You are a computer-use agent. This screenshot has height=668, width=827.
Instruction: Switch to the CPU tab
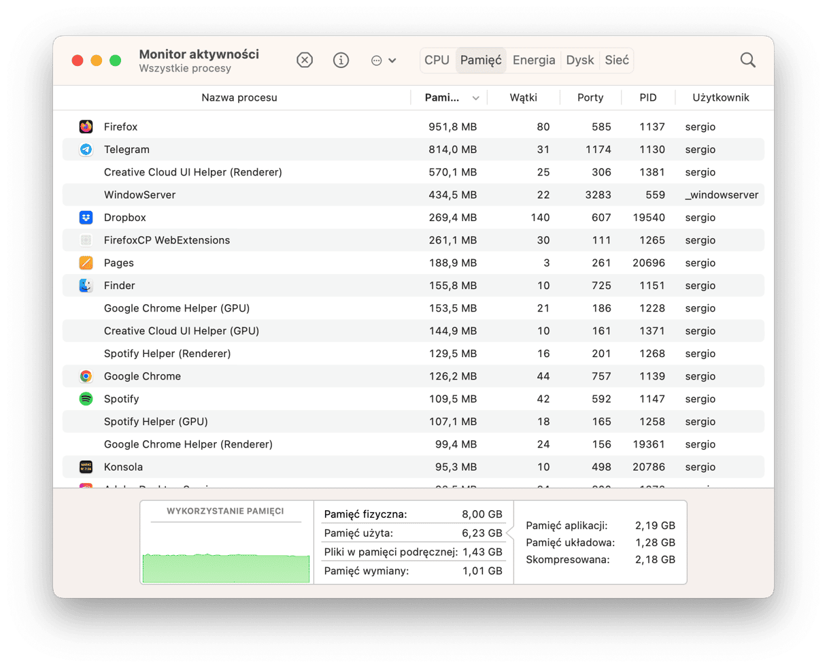click(437, 60)
